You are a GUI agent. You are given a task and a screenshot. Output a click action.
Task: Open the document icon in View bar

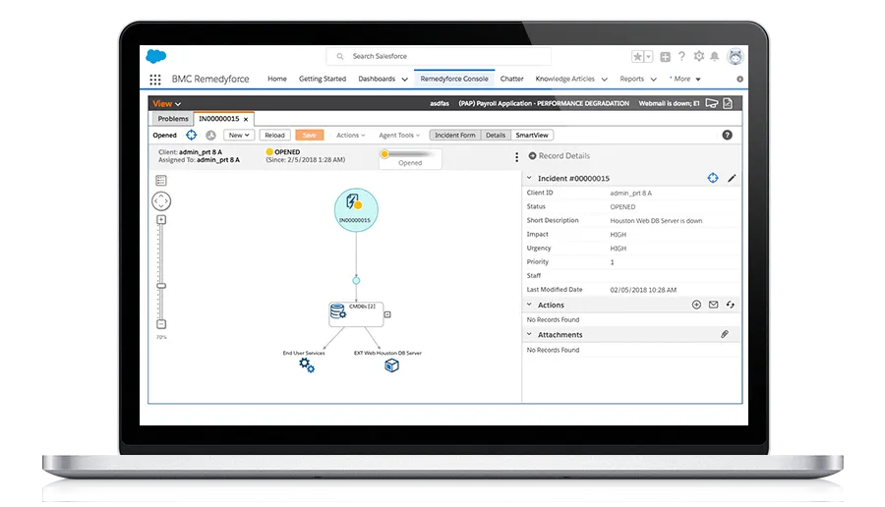728,103
